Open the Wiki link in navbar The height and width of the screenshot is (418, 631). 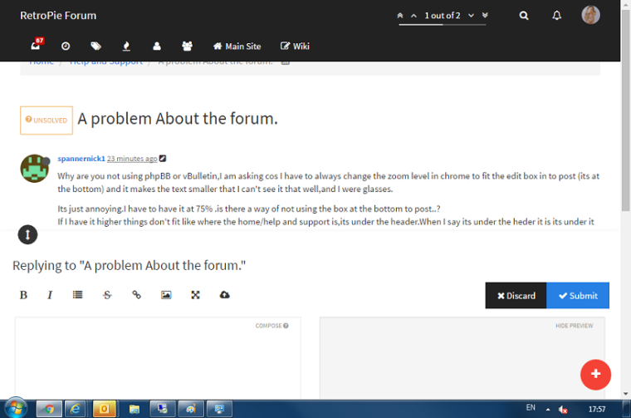[x=295, y=47]
